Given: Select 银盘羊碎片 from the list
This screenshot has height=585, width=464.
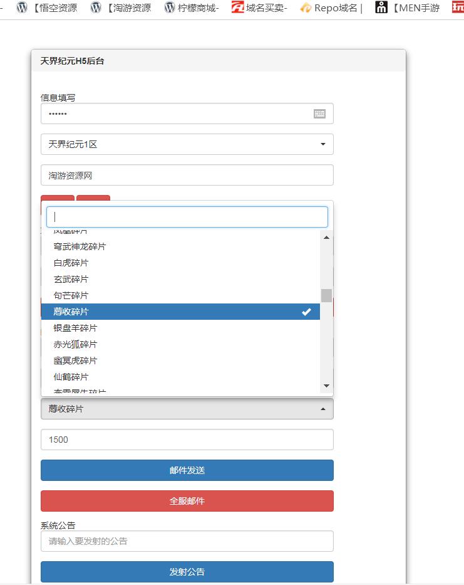Looking at the screenshot, I should coord(76,328).
